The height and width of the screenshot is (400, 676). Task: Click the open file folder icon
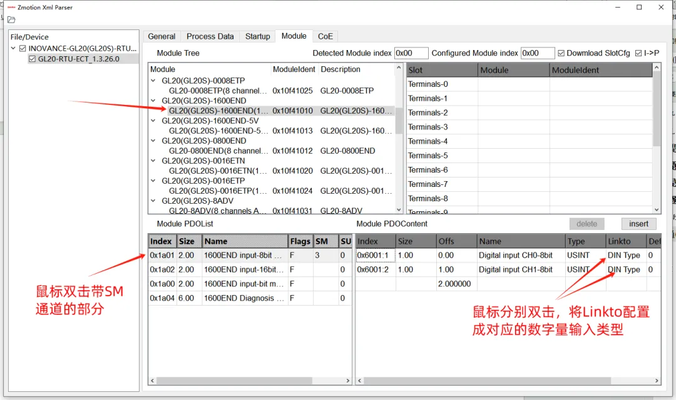11,20
